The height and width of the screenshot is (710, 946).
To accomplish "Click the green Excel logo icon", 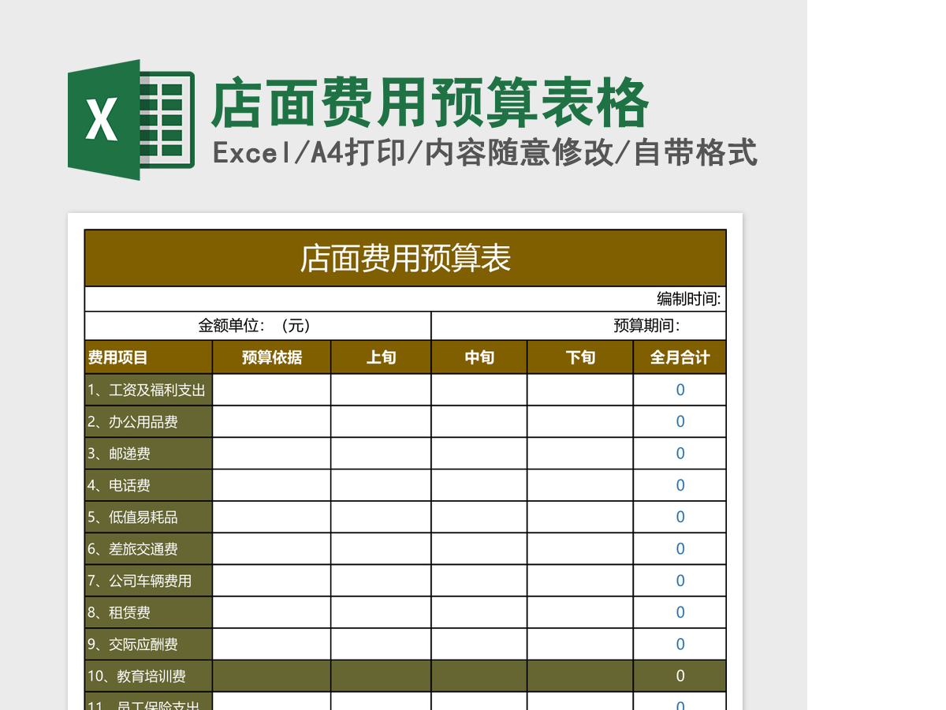I will point(131,120).
